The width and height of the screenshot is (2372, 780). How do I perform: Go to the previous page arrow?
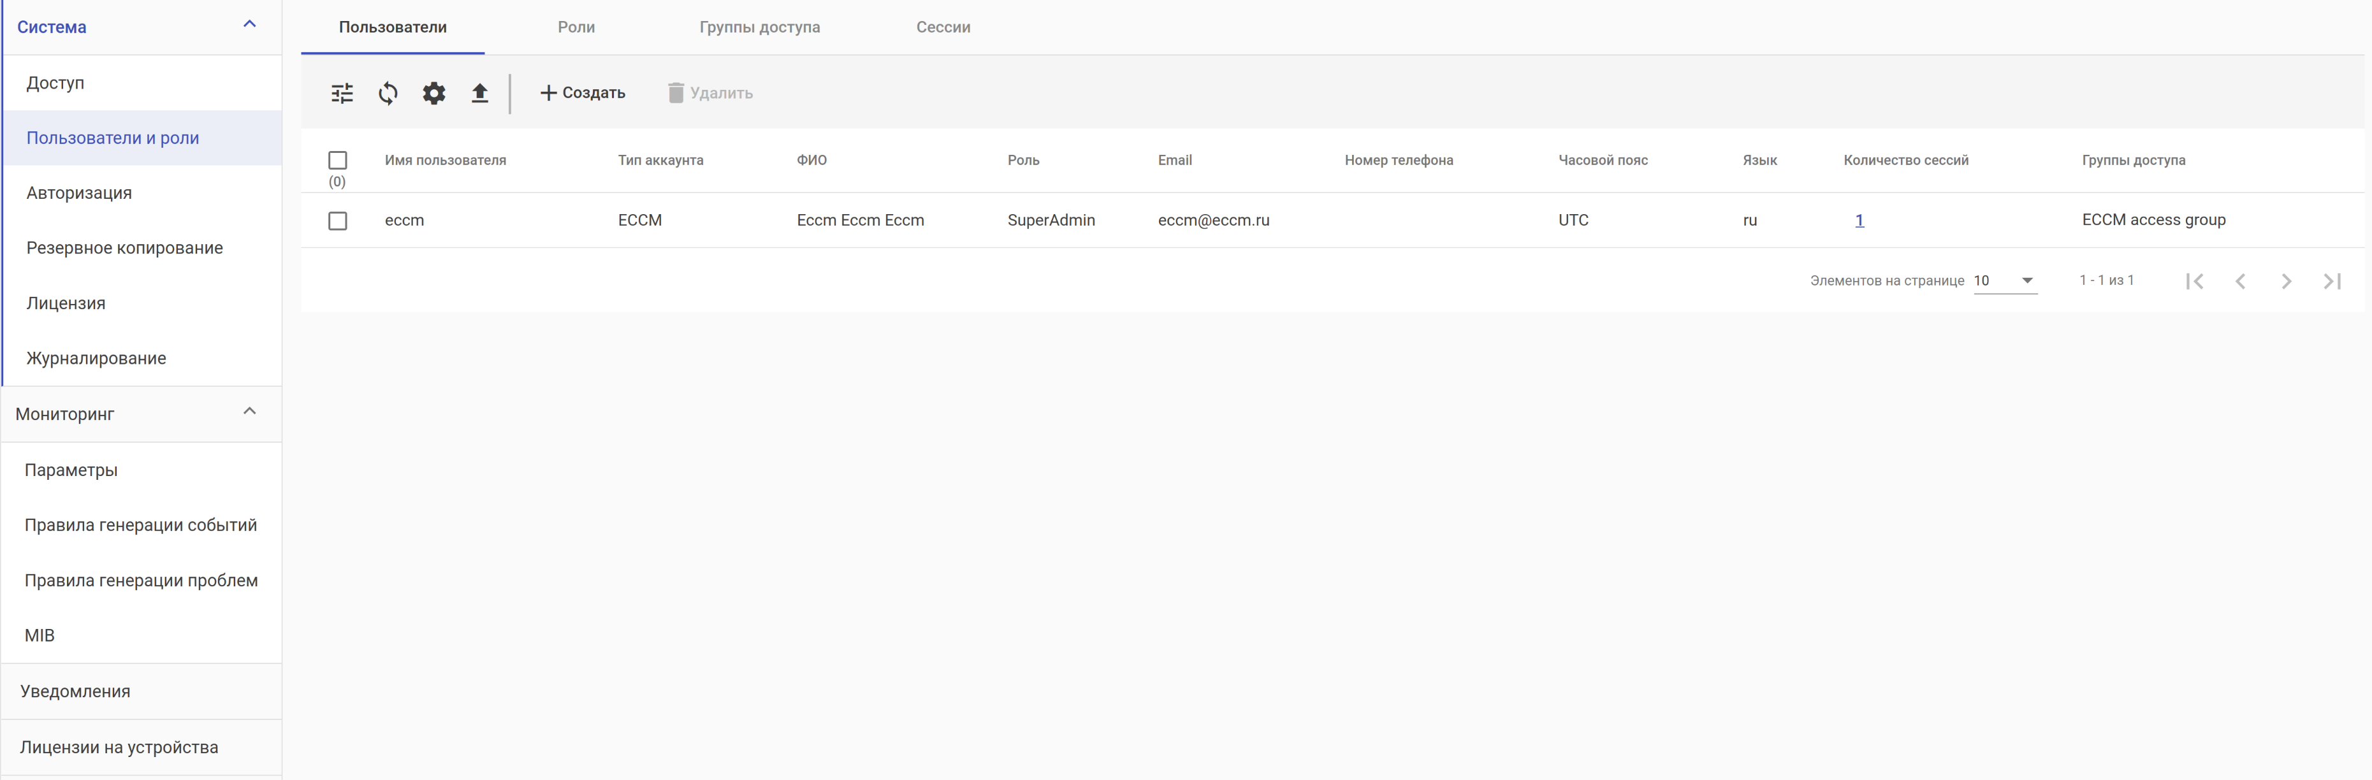(x=2240, y=281)
